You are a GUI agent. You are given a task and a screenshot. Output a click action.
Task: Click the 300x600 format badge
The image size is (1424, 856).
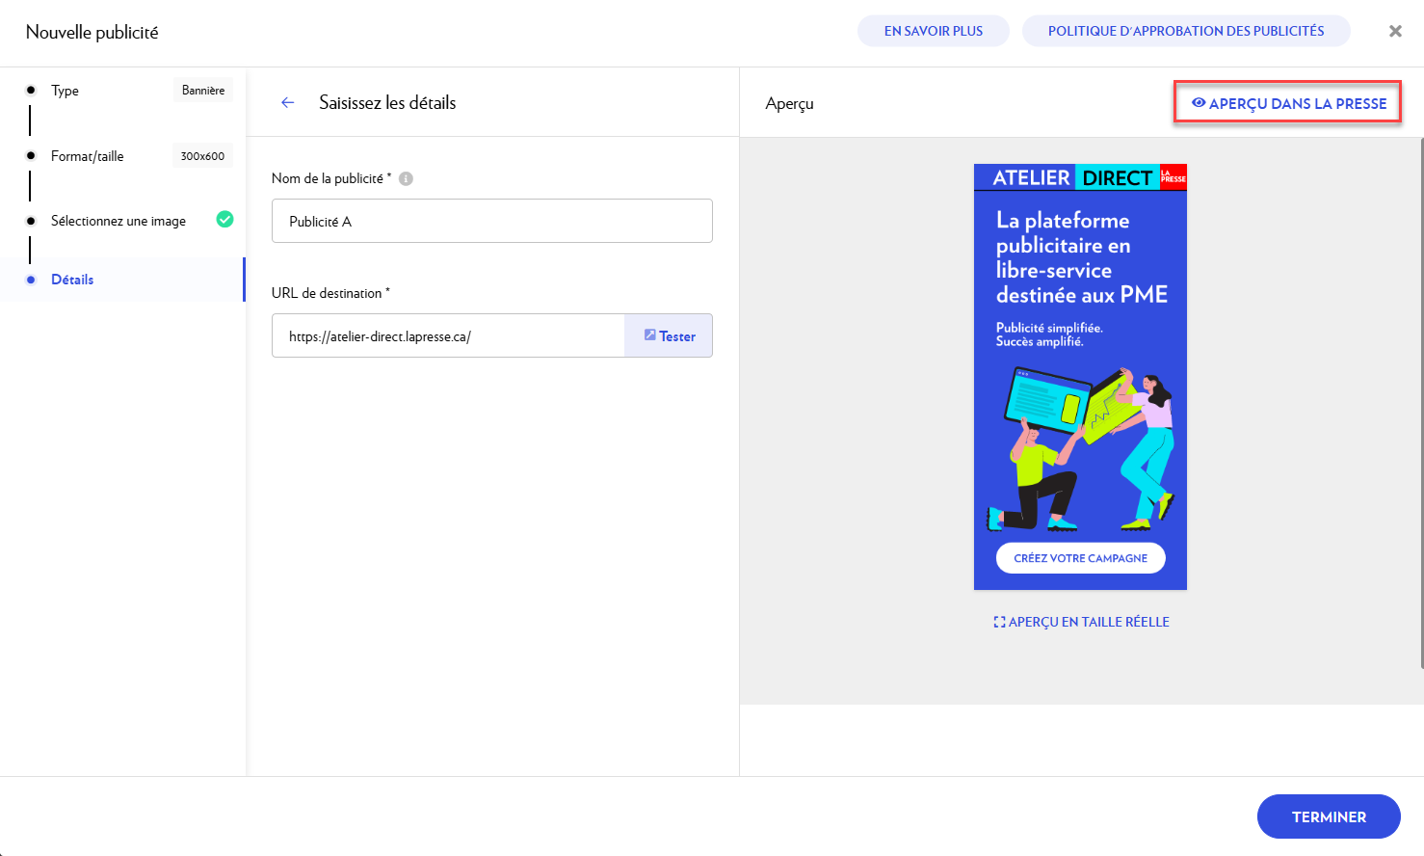[x=202, y=156]
